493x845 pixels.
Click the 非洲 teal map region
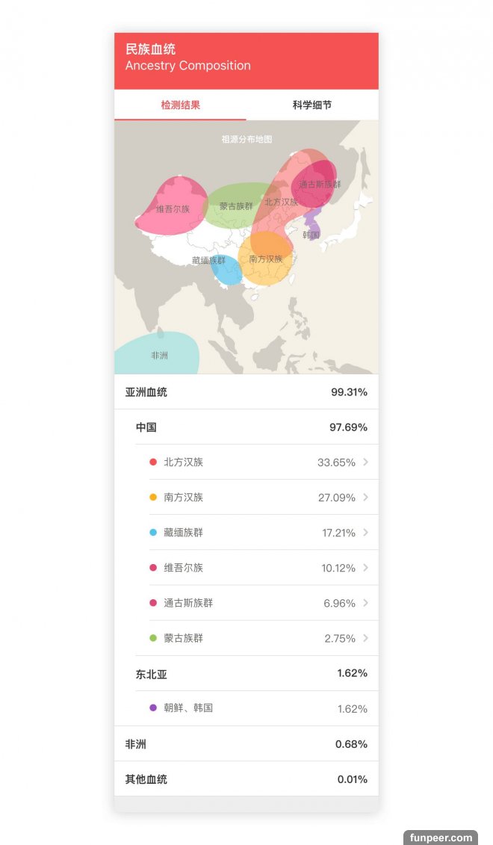158,355
